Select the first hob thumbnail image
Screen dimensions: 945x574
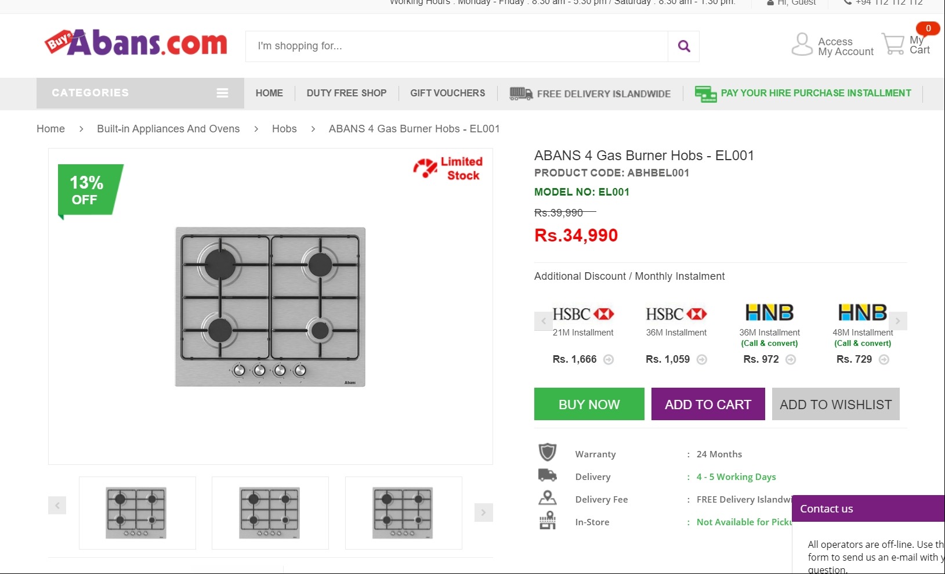137,513
